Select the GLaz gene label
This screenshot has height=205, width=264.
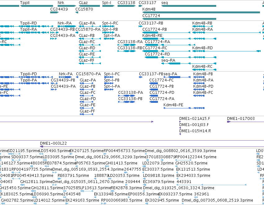pyautogui.click(x=83, y=3)
